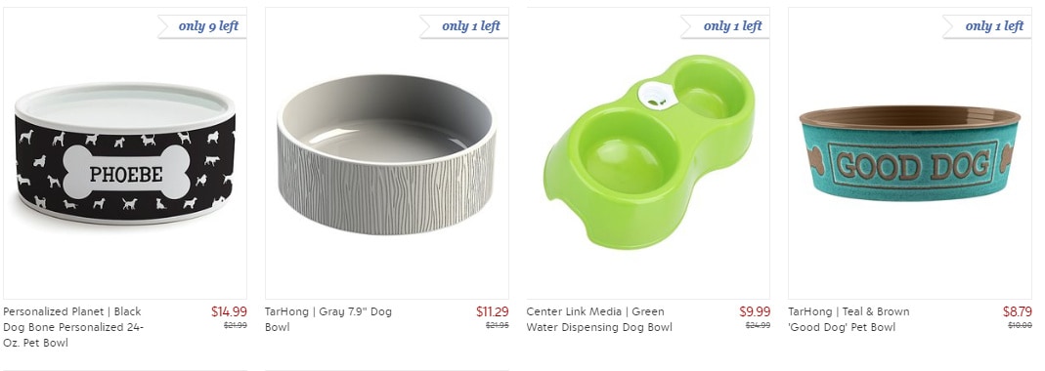Click the $8.79 sale price
This screenshot has width=1045, height=371.
(x=1017, y=311)
